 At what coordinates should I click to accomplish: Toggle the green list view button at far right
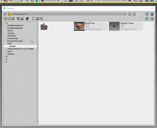tap(152, 19)
